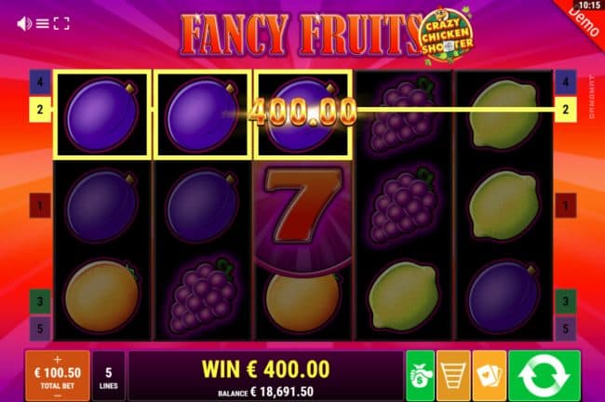Spin the reels with green arrows button
Viewport: 605px width, 402px height.
(x=544, y=375)
